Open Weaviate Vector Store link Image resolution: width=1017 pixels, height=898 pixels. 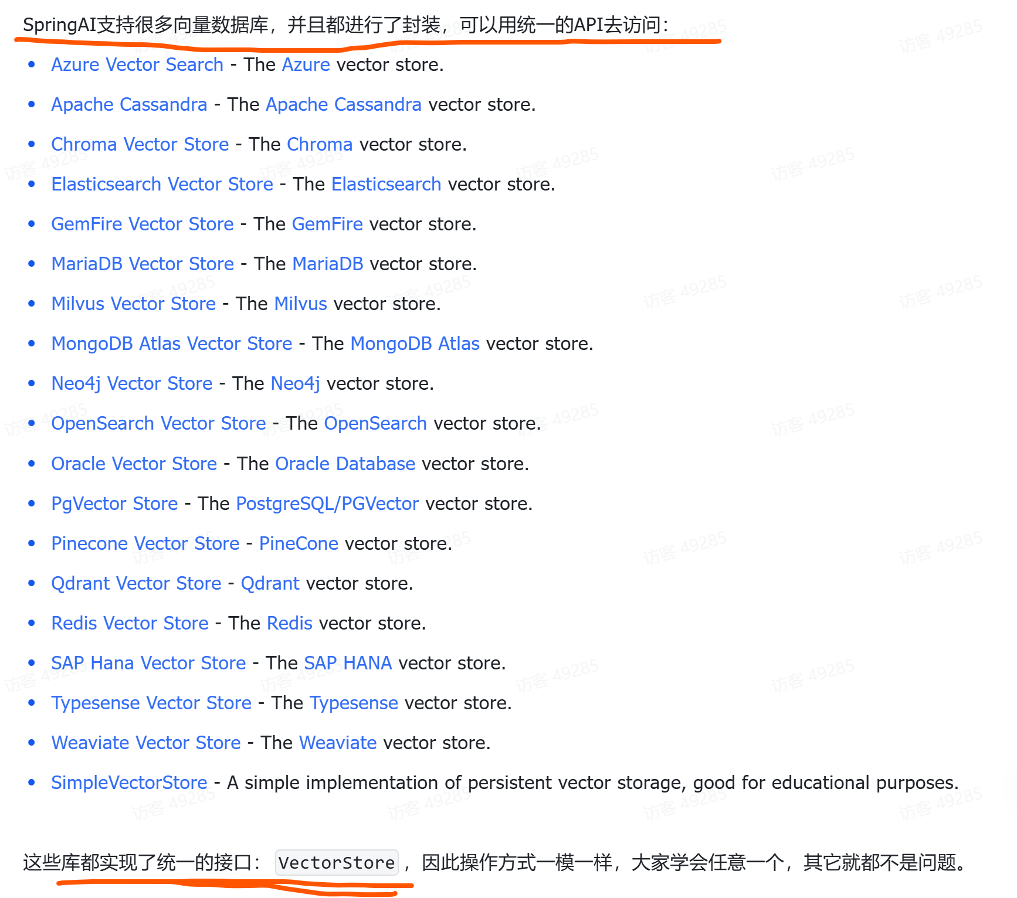146,743
